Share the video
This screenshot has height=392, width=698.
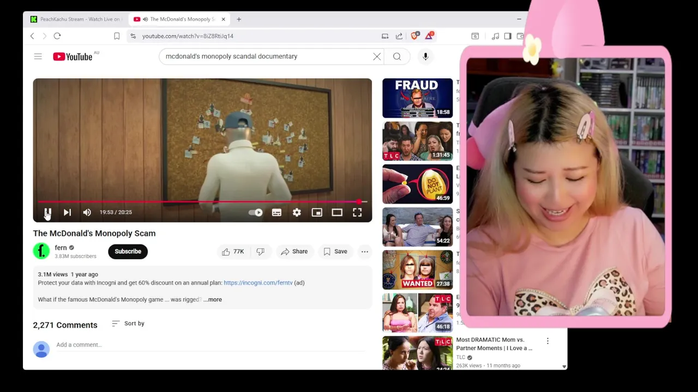[x=294, y=252]
